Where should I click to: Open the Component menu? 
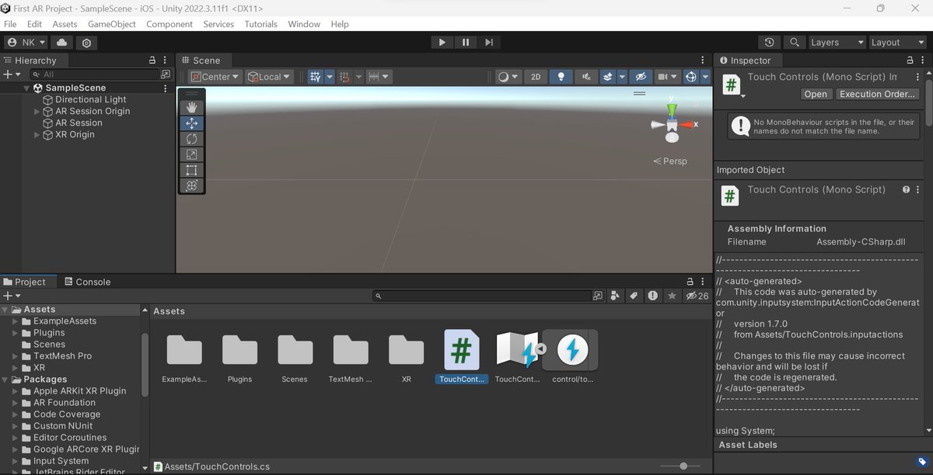[x=169, y=24]
